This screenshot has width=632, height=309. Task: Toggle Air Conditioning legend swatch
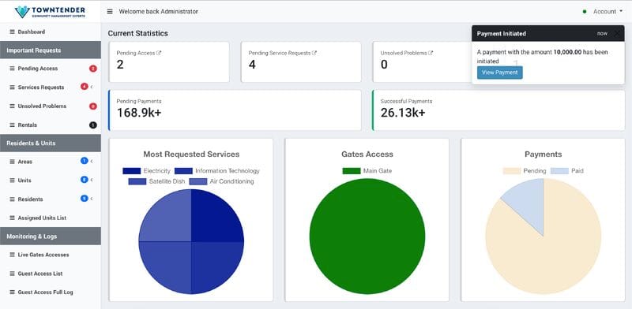(198, 181)
